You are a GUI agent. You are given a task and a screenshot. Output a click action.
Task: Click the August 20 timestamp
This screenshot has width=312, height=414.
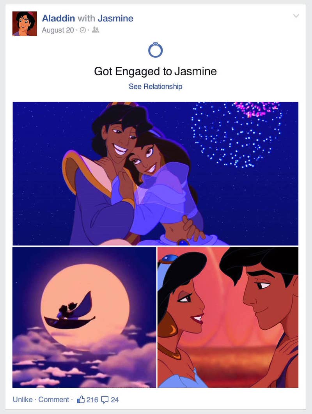click(x=58, y=30)
